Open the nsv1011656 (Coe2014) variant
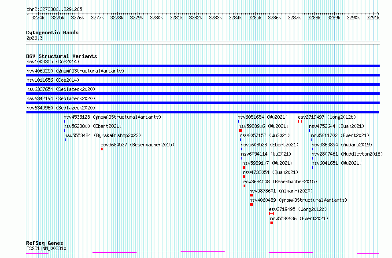Viewport: 392px width, 258px height. click(x=53, y=80)
